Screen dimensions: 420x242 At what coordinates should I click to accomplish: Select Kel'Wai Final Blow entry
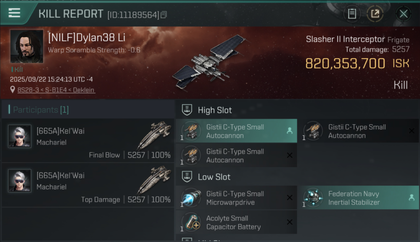[88, 140]
